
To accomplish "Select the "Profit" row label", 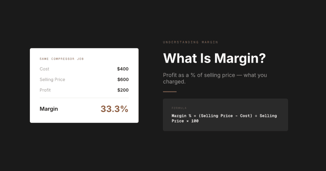I will pos(45,90).
